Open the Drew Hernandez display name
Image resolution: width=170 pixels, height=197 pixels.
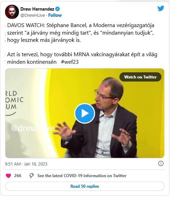click(37, 9)
